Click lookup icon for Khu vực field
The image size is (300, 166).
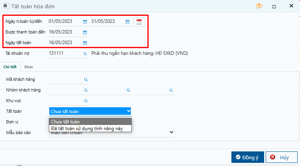(86, 101)
